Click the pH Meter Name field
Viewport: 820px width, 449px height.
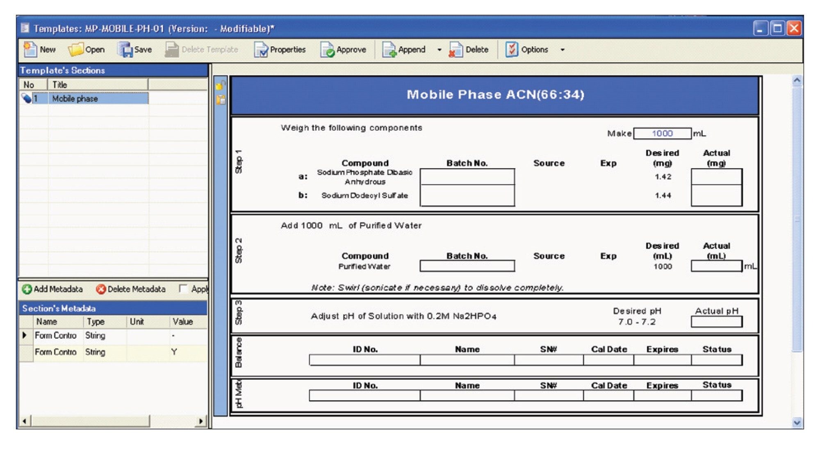[467, 396]
